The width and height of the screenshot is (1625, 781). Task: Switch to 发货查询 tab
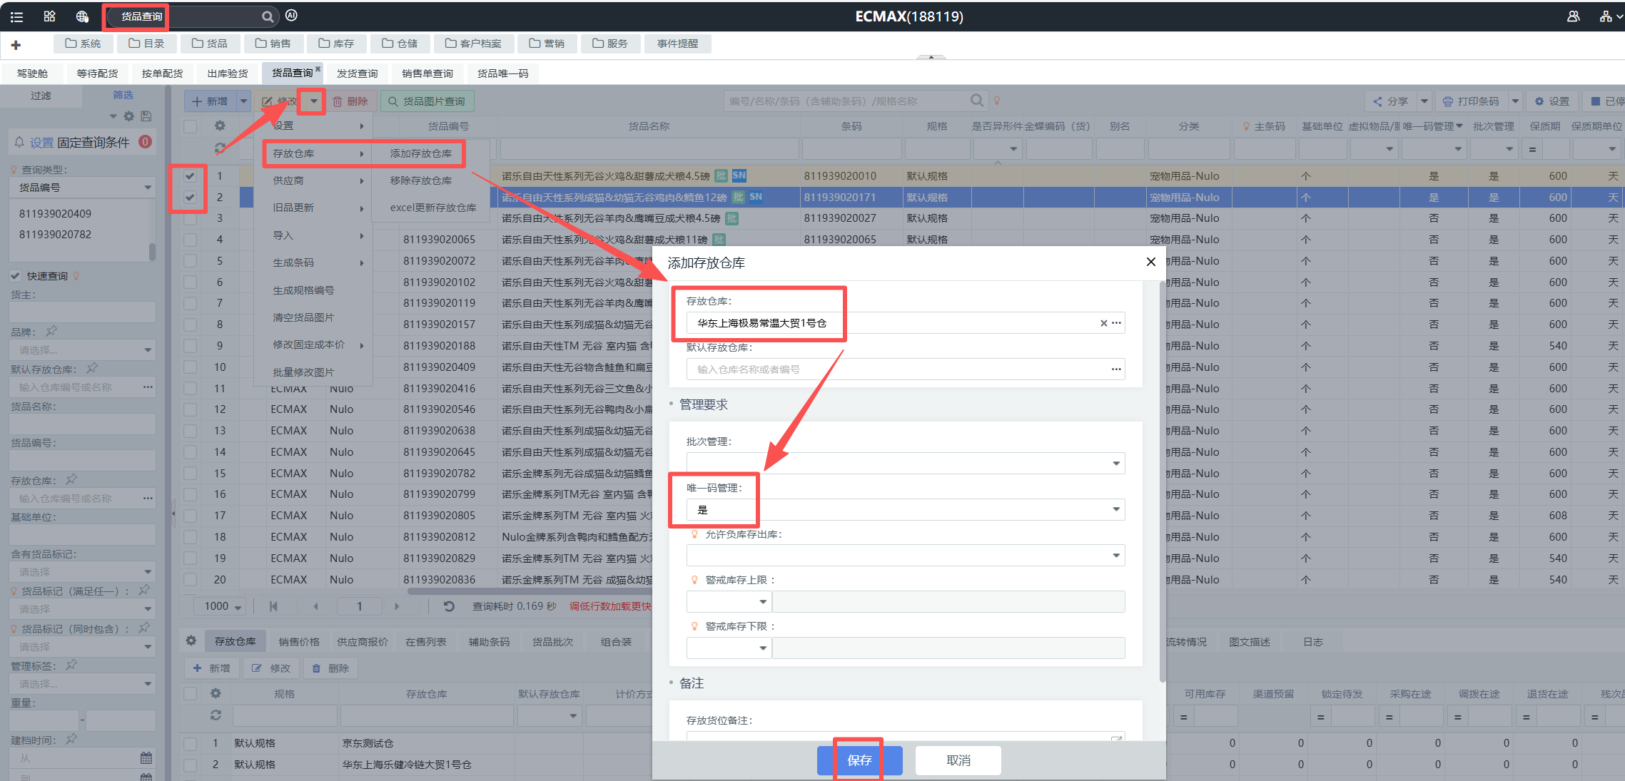[x=357, y=73]
